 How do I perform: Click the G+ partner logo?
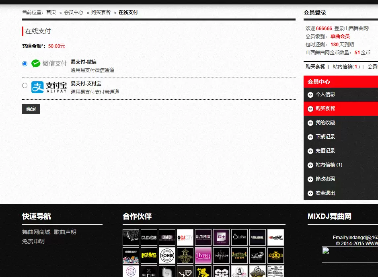click(221, 238)
